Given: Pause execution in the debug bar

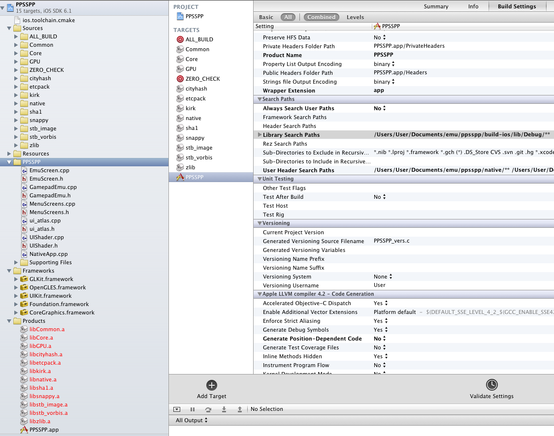Looking at the screenshot, I should tap(193, 409).
